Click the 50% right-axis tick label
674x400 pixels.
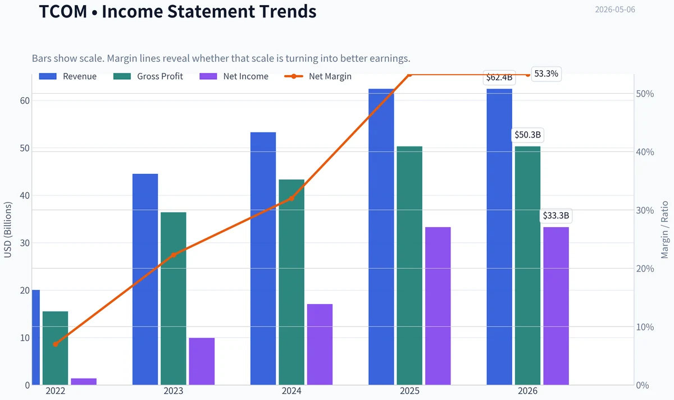646,94
